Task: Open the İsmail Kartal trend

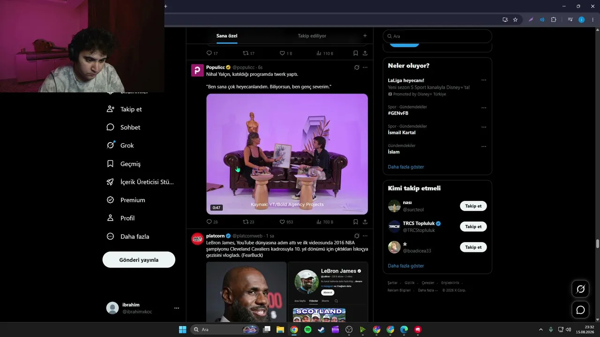Action: (402, 132)
